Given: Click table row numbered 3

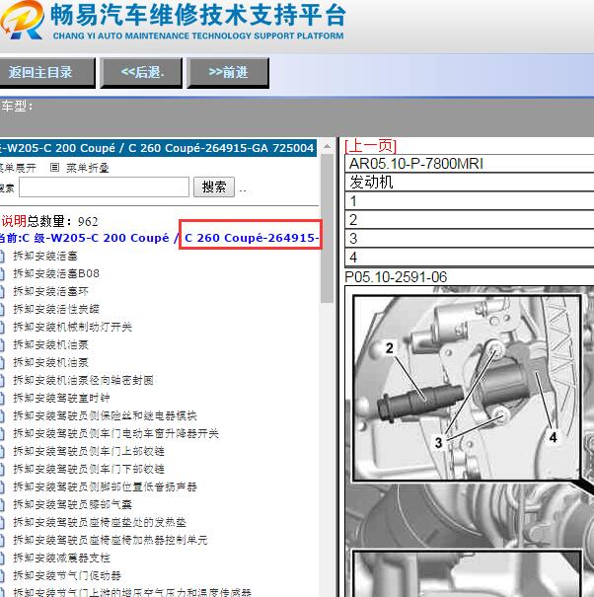Looking at the screenshot, I should (469, 239).
